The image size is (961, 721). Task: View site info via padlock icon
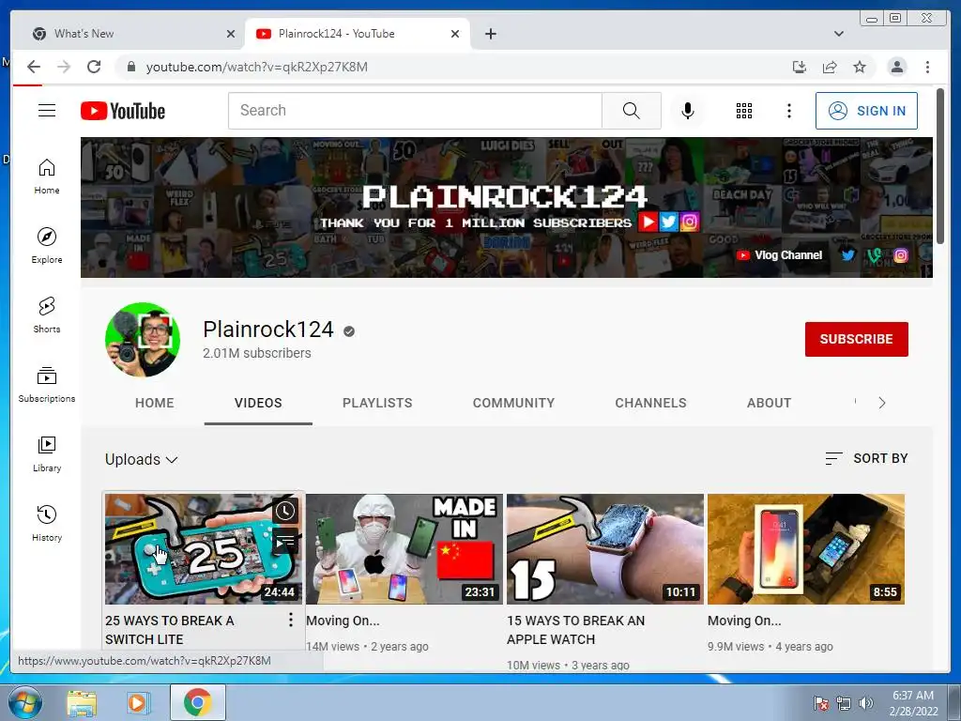click(x=130, y=67)
